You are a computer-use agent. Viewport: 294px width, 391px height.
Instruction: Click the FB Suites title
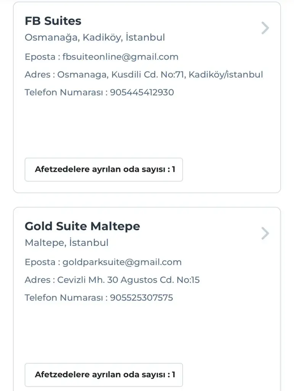(53, 21)
